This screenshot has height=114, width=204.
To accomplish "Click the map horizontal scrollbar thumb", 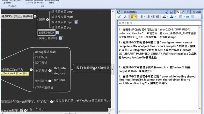I will [x=69, y=113].
